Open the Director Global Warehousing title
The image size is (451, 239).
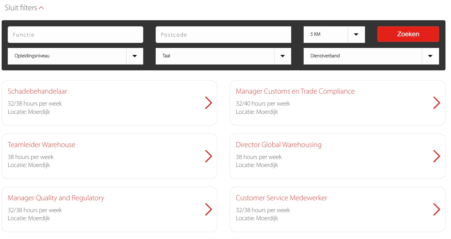pos(278,145)
